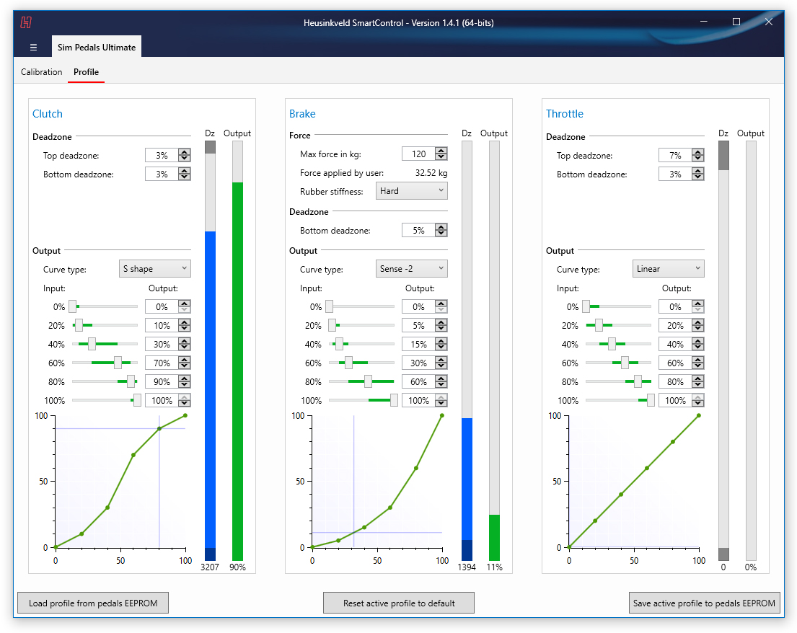Click Brake 80% output stepper
The image size is (797, 633).
pyautogui.click(x=441, y=382)
